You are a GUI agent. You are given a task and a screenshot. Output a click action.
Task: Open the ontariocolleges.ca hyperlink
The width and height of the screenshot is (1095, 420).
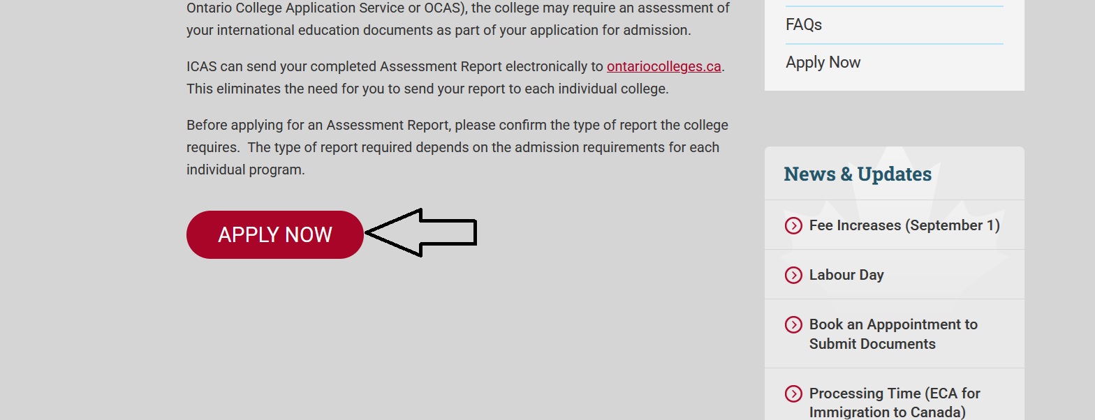664,66
